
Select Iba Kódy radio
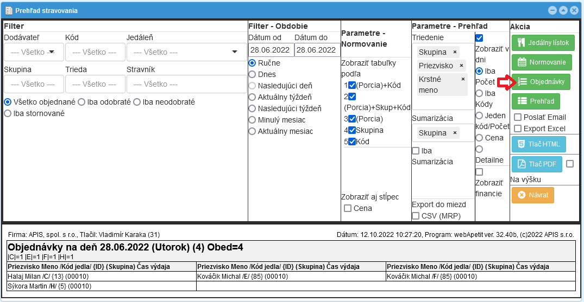tap(480, 93)
